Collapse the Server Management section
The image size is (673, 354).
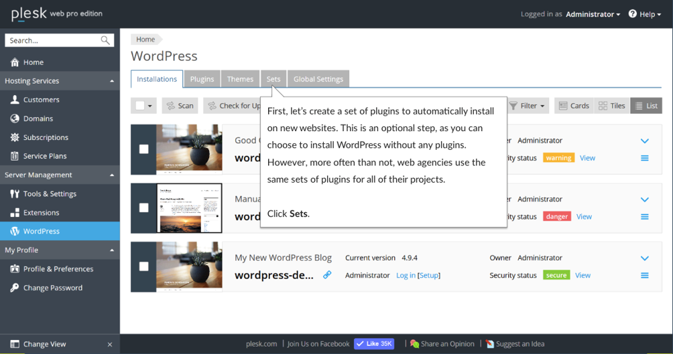(x=112, y=175)
